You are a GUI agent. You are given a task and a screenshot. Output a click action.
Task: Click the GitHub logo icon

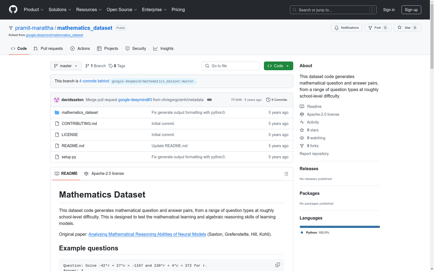point(13,9)
